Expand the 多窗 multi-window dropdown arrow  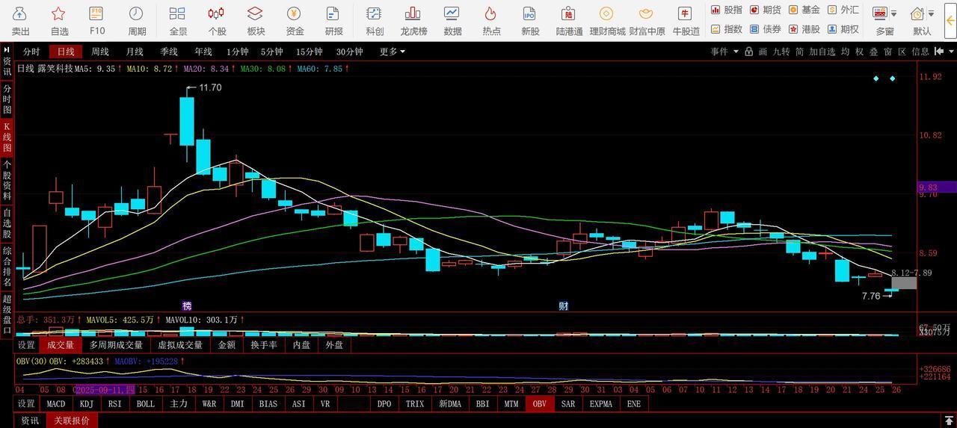pyautogui.click(x=893, y=13)
